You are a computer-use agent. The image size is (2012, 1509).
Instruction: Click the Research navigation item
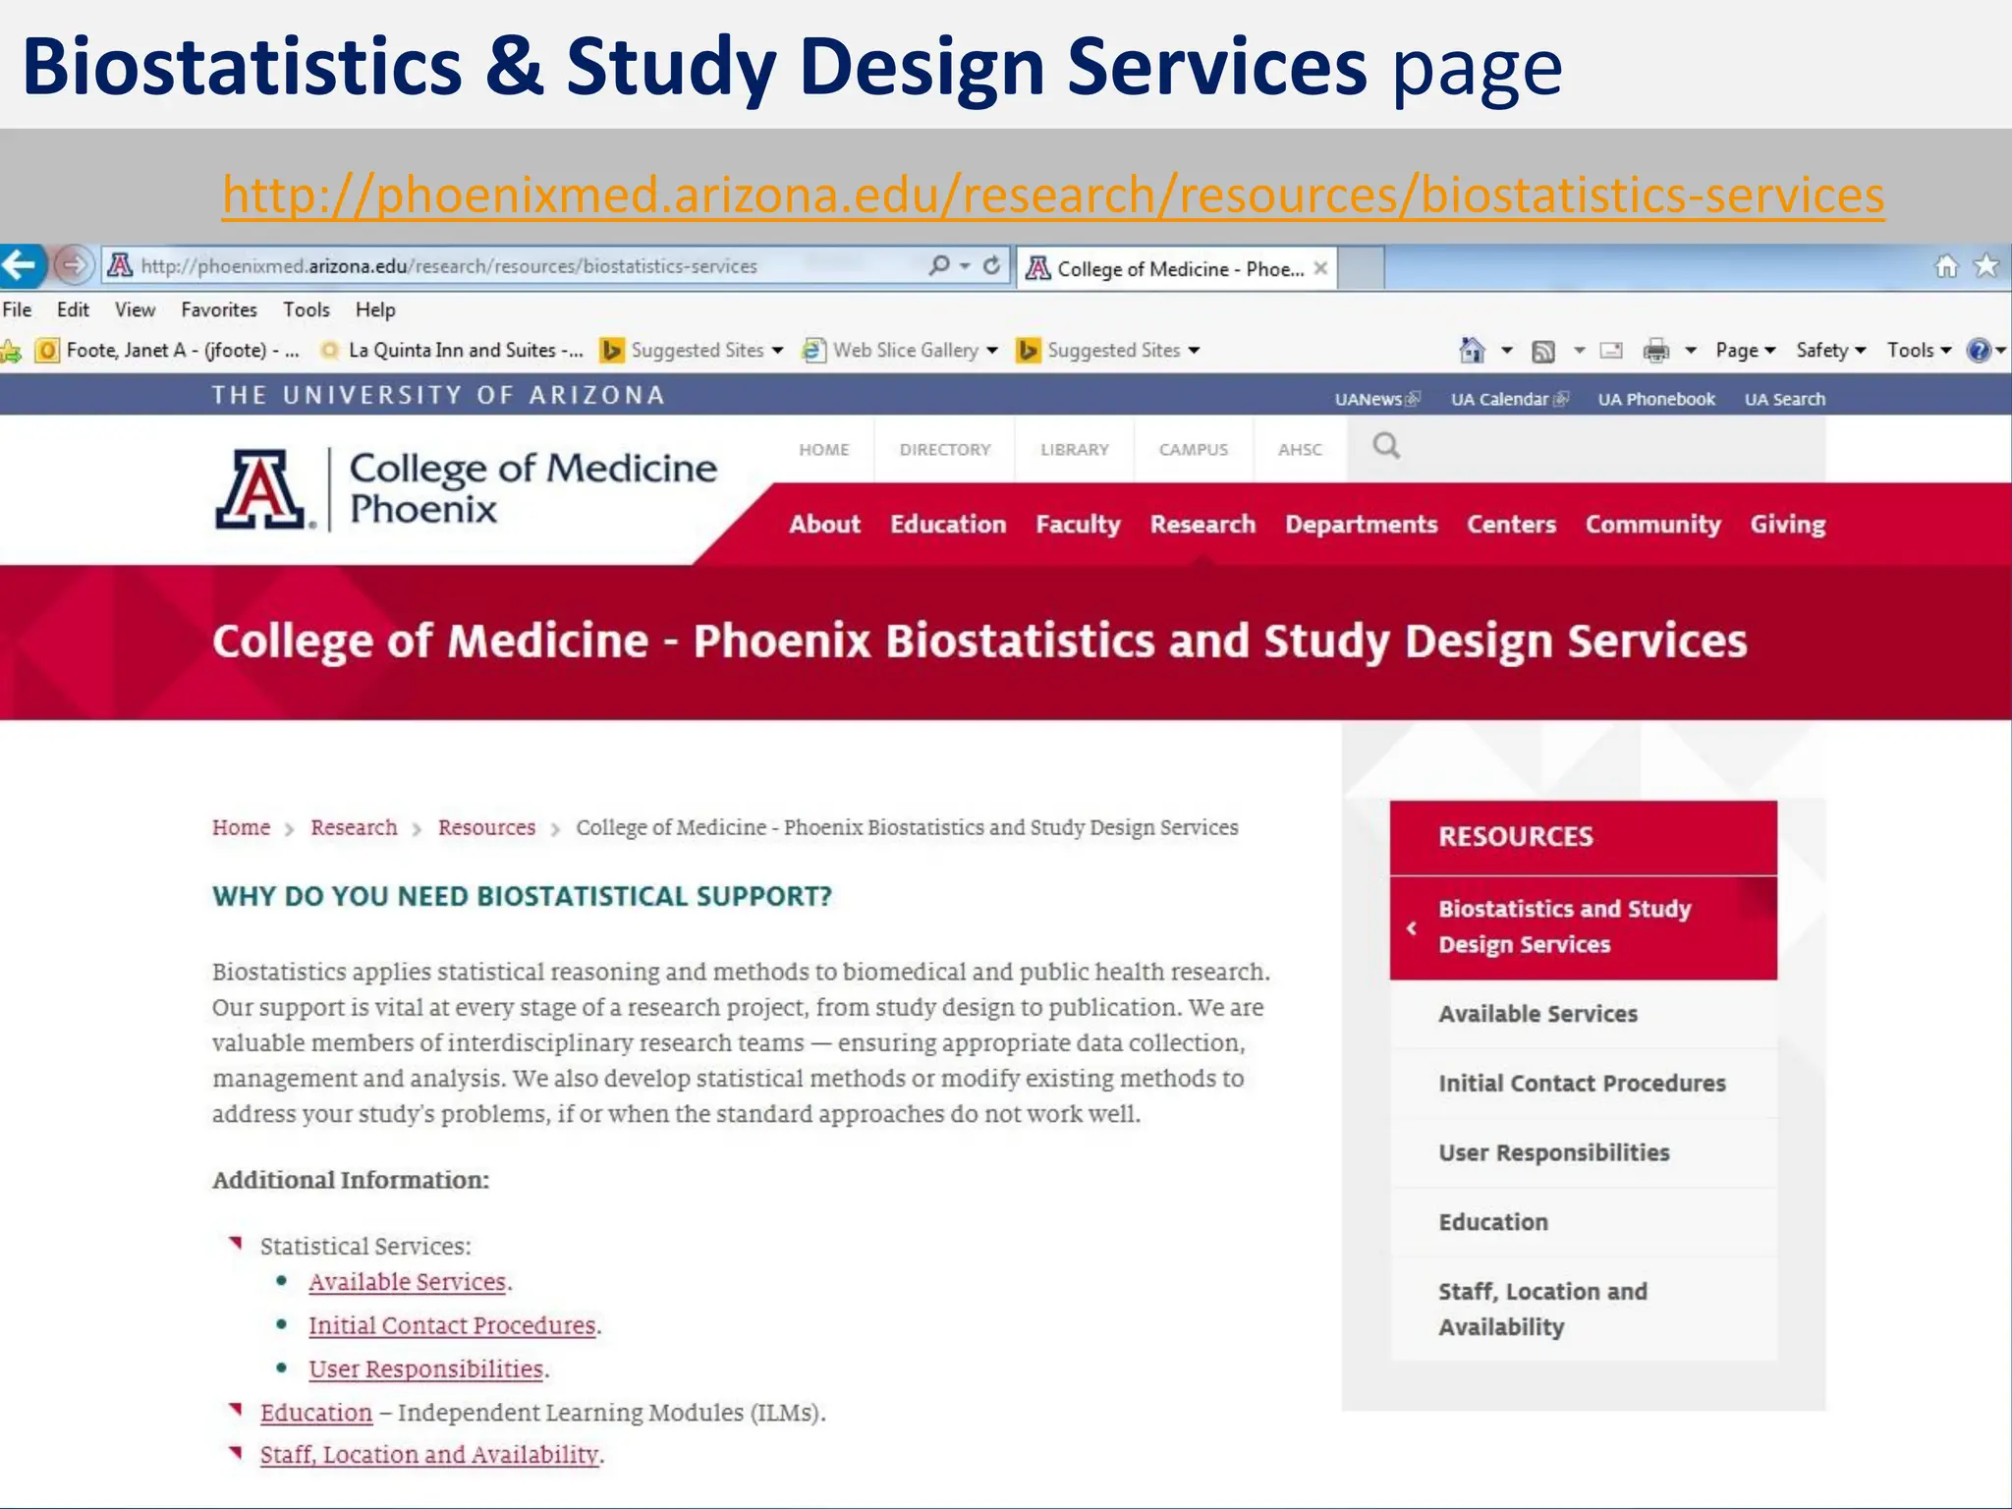tap(1202, 525)
